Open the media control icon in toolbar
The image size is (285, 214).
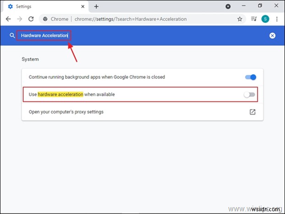254,19
